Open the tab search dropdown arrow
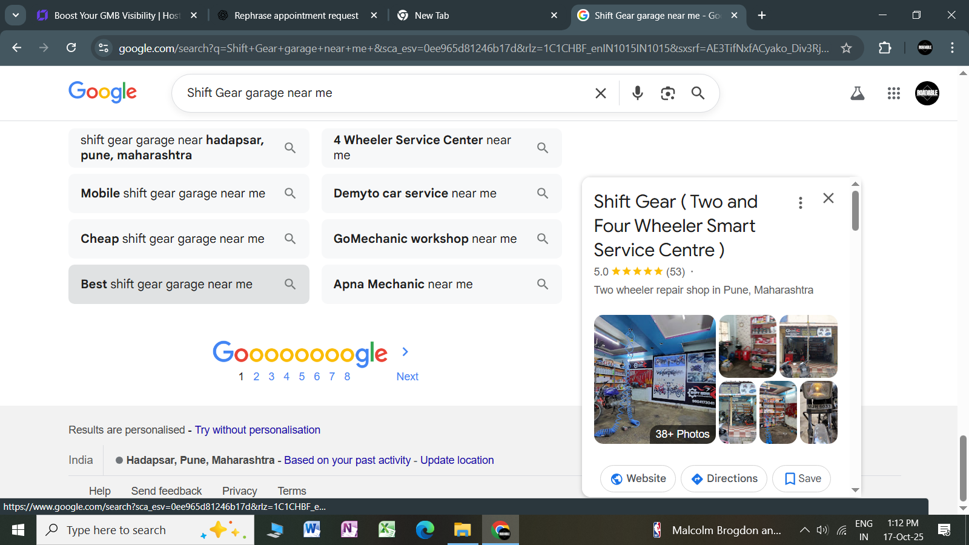The height and width of the screenshot is (545, 969). [x=15, y=15]
